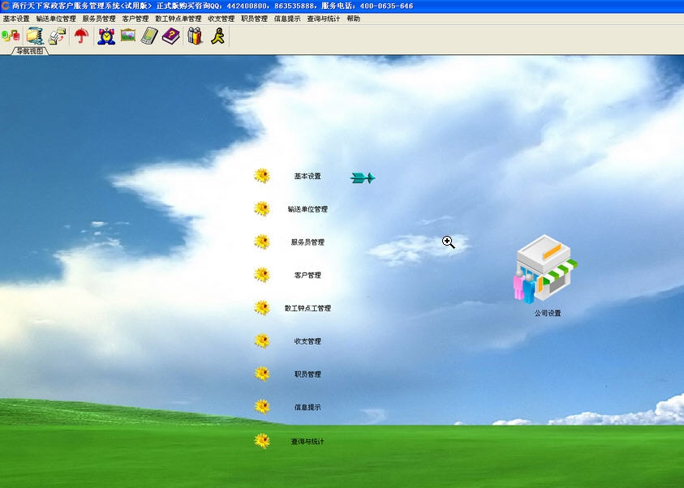Click sunflower icon beside 信息提示
Image resolution: width=684 pixels, height=488 pixels.
(x=262, y=406)
